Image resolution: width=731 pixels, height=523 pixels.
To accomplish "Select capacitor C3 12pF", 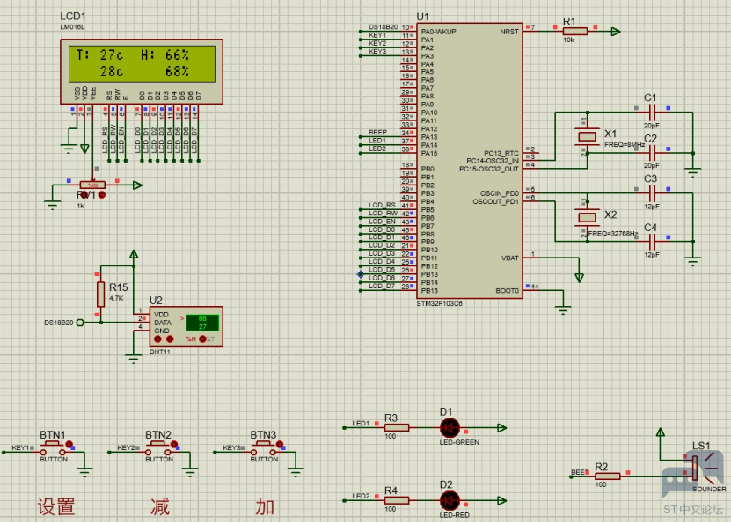I will (x=652, y=192).
